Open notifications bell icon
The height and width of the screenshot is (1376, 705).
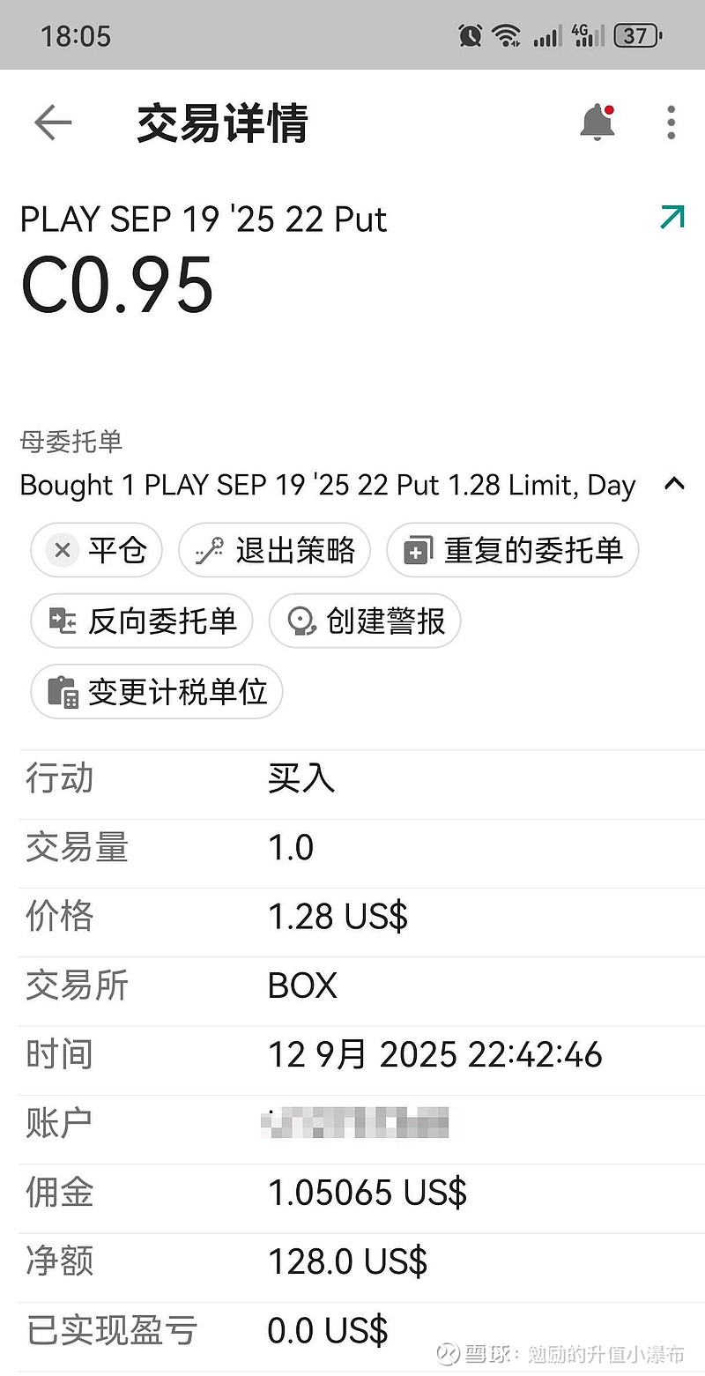point(597,122)
